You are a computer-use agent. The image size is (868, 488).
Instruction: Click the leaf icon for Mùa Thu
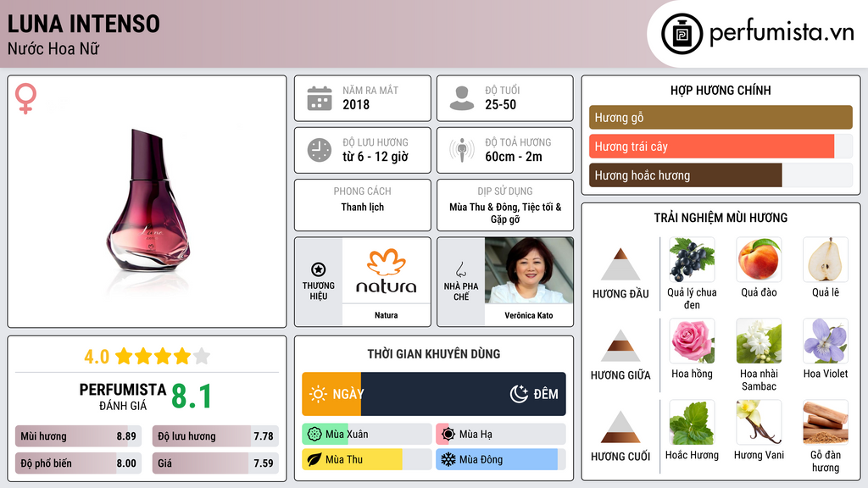(x=314, y=459)
